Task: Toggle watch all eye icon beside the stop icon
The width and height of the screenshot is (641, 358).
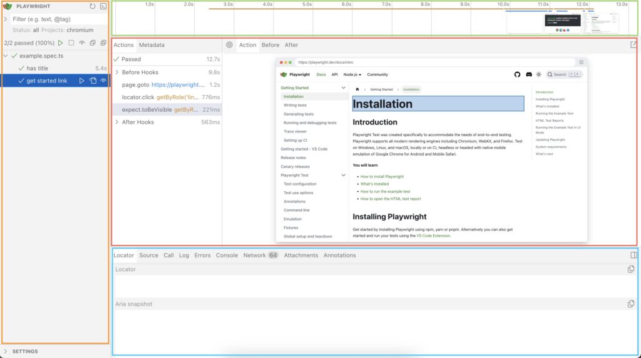Action: coord(82,43)
